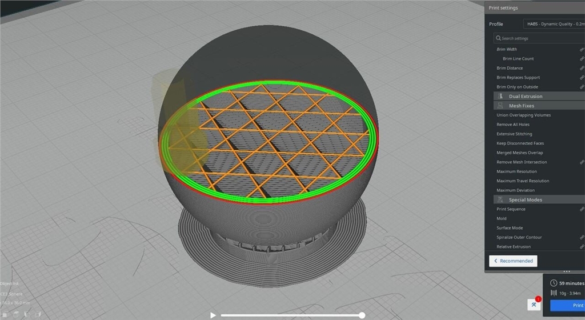Click the link icon beside Remove Mesh Intersection
Viewport: 585px width, 320px height.
[582, 162]
